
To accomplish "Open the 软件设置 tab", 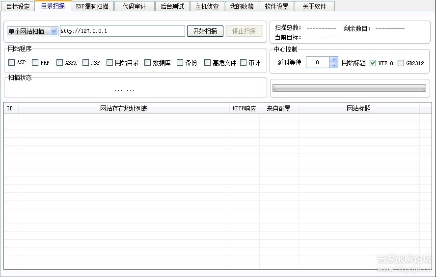I will coord(276,6).
